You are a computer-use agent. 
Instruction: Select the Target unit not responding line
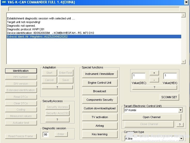[94, 22]
